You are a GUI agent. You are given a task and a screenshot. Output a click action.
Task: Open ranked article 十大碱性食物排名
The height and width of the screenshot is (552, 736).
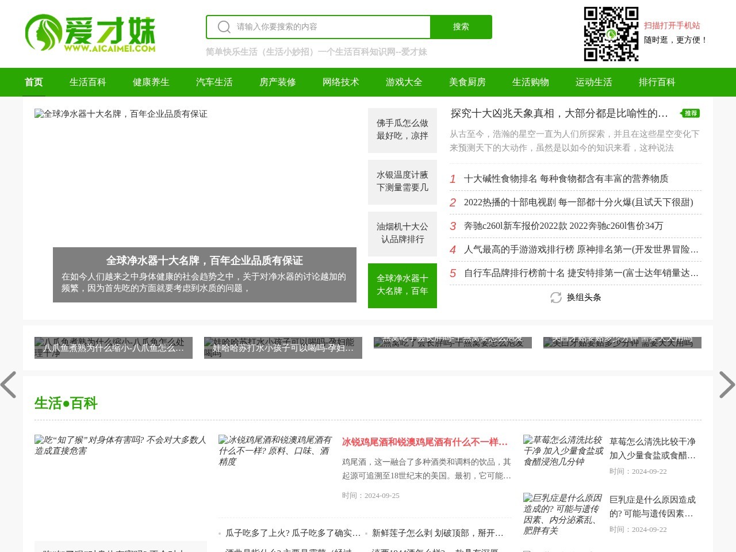(566, 179)
